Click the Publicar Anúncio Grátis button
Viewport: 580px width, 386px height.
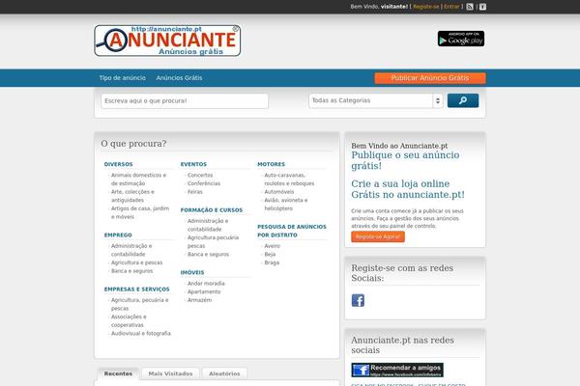pyautogui.click(x=430, y=78)
